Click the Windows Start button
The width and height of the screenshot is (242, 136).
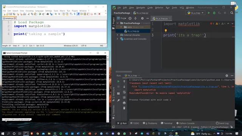pyautogui.click(x=3, y=133)
